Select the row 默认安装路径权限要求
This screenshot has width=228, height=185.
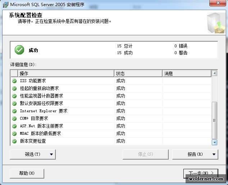(x=111, y=104)
